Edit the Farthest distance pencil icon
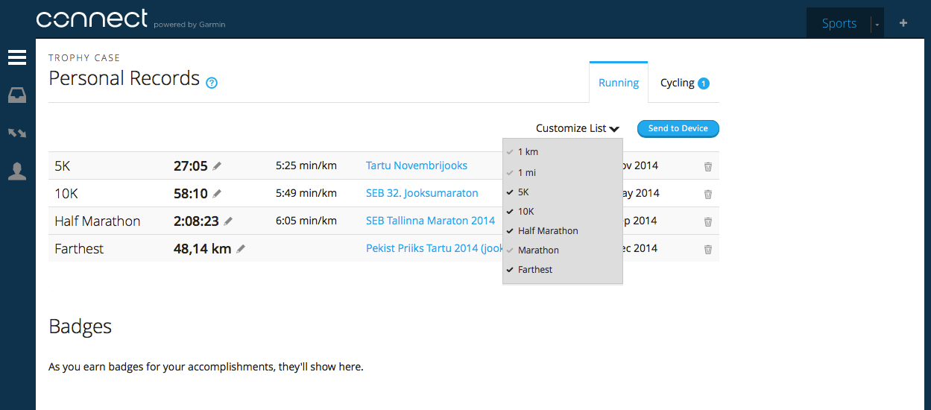 click(241, 249)
